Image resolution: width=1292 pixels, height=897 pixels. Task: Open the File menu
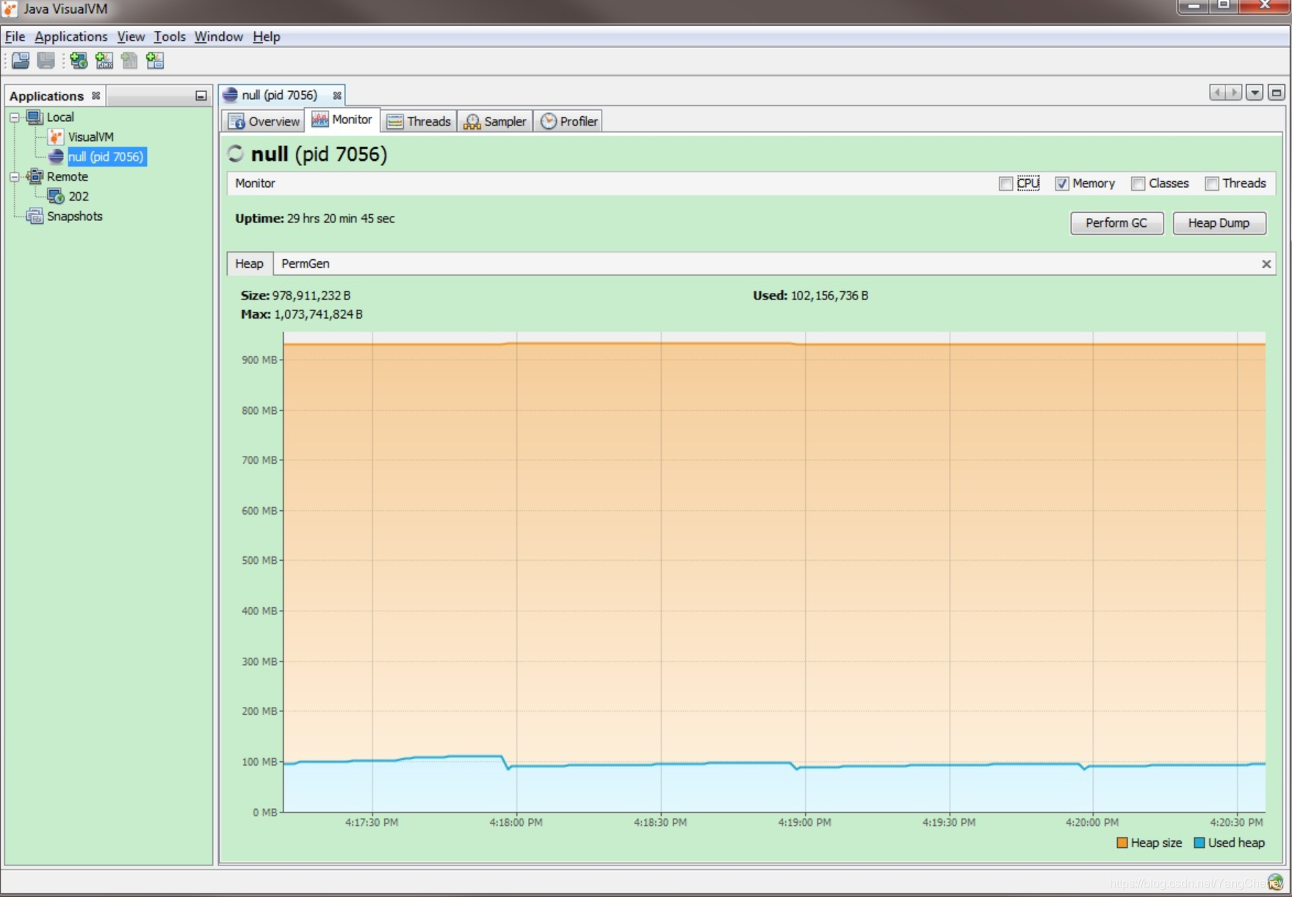pyautogui.click(x=15, y=37)
